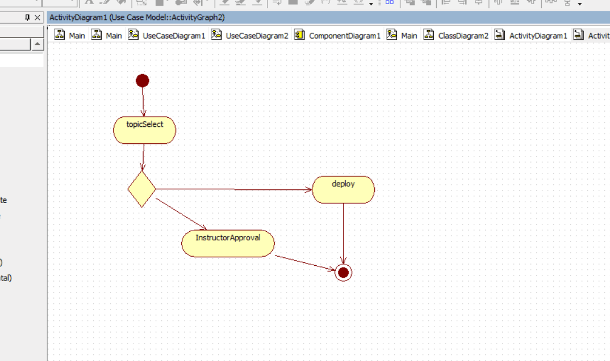Open the ComponentDiagram1 tab
Viewport: 610px width, 361px height.
coord(338,35)
